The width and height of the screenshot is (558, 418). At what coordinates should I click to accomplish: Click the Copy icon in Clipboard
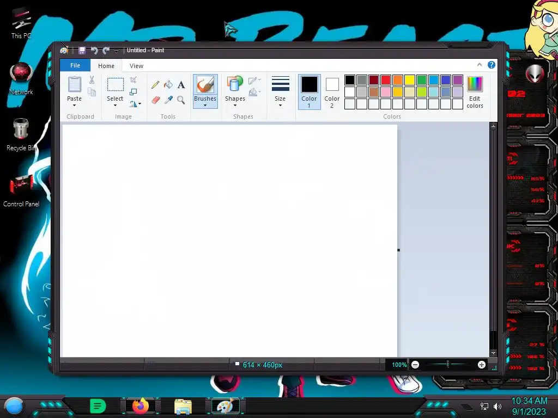pyautogui.click(x=92, y=93)
